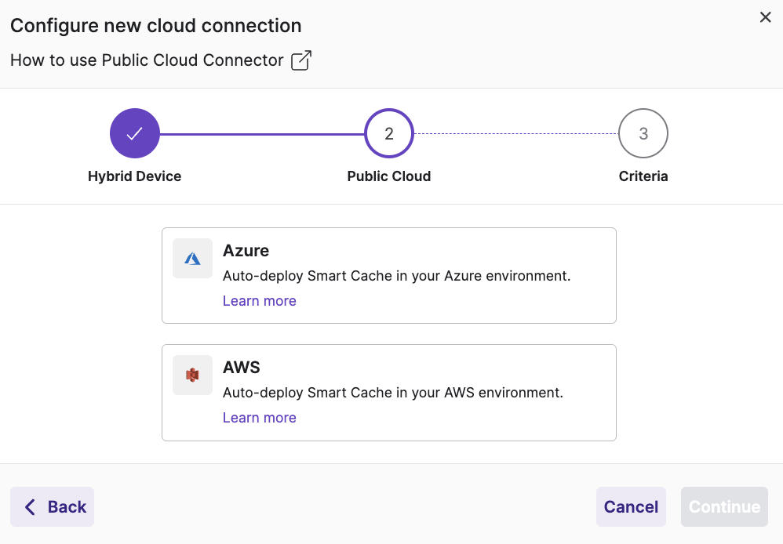Choose the AWS cloud option card
Screen dimensions: 783x544
pyautogui.click(x=389, y=393)
